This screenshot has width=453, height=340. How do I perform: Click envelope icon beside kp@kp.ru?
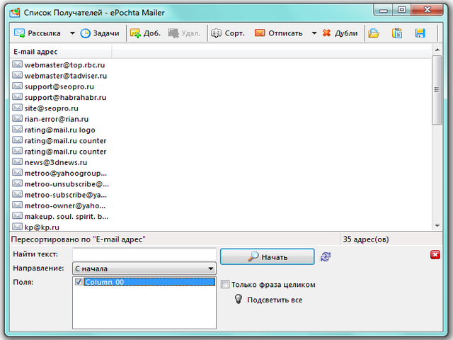tap(17, 227)
